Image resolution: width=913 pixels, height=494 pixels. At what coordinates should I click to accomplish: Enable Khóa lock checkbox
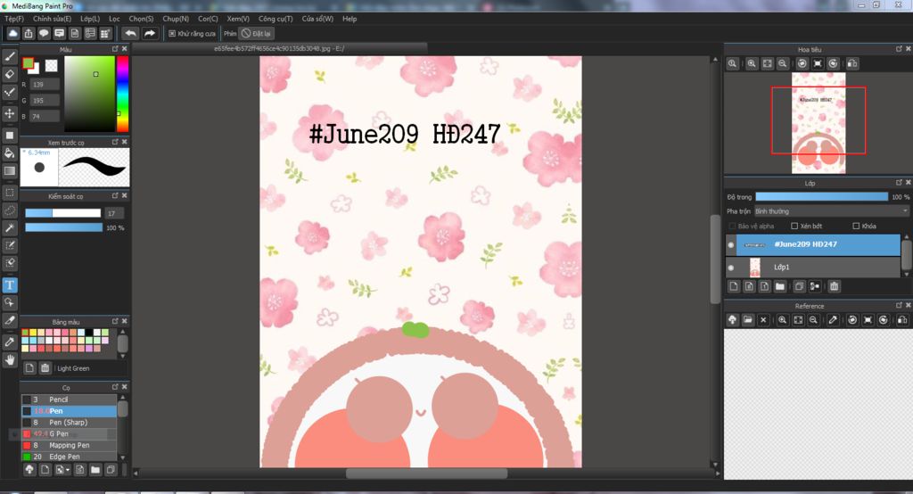click(856, 226)
